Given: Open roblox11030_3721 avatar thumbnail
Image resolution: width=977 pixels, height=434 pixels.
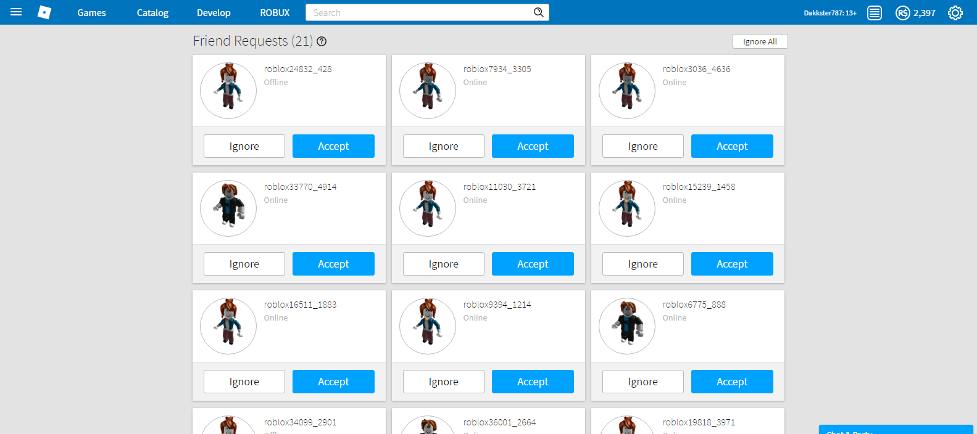Looking at the screenshot, I should (428, 208).
